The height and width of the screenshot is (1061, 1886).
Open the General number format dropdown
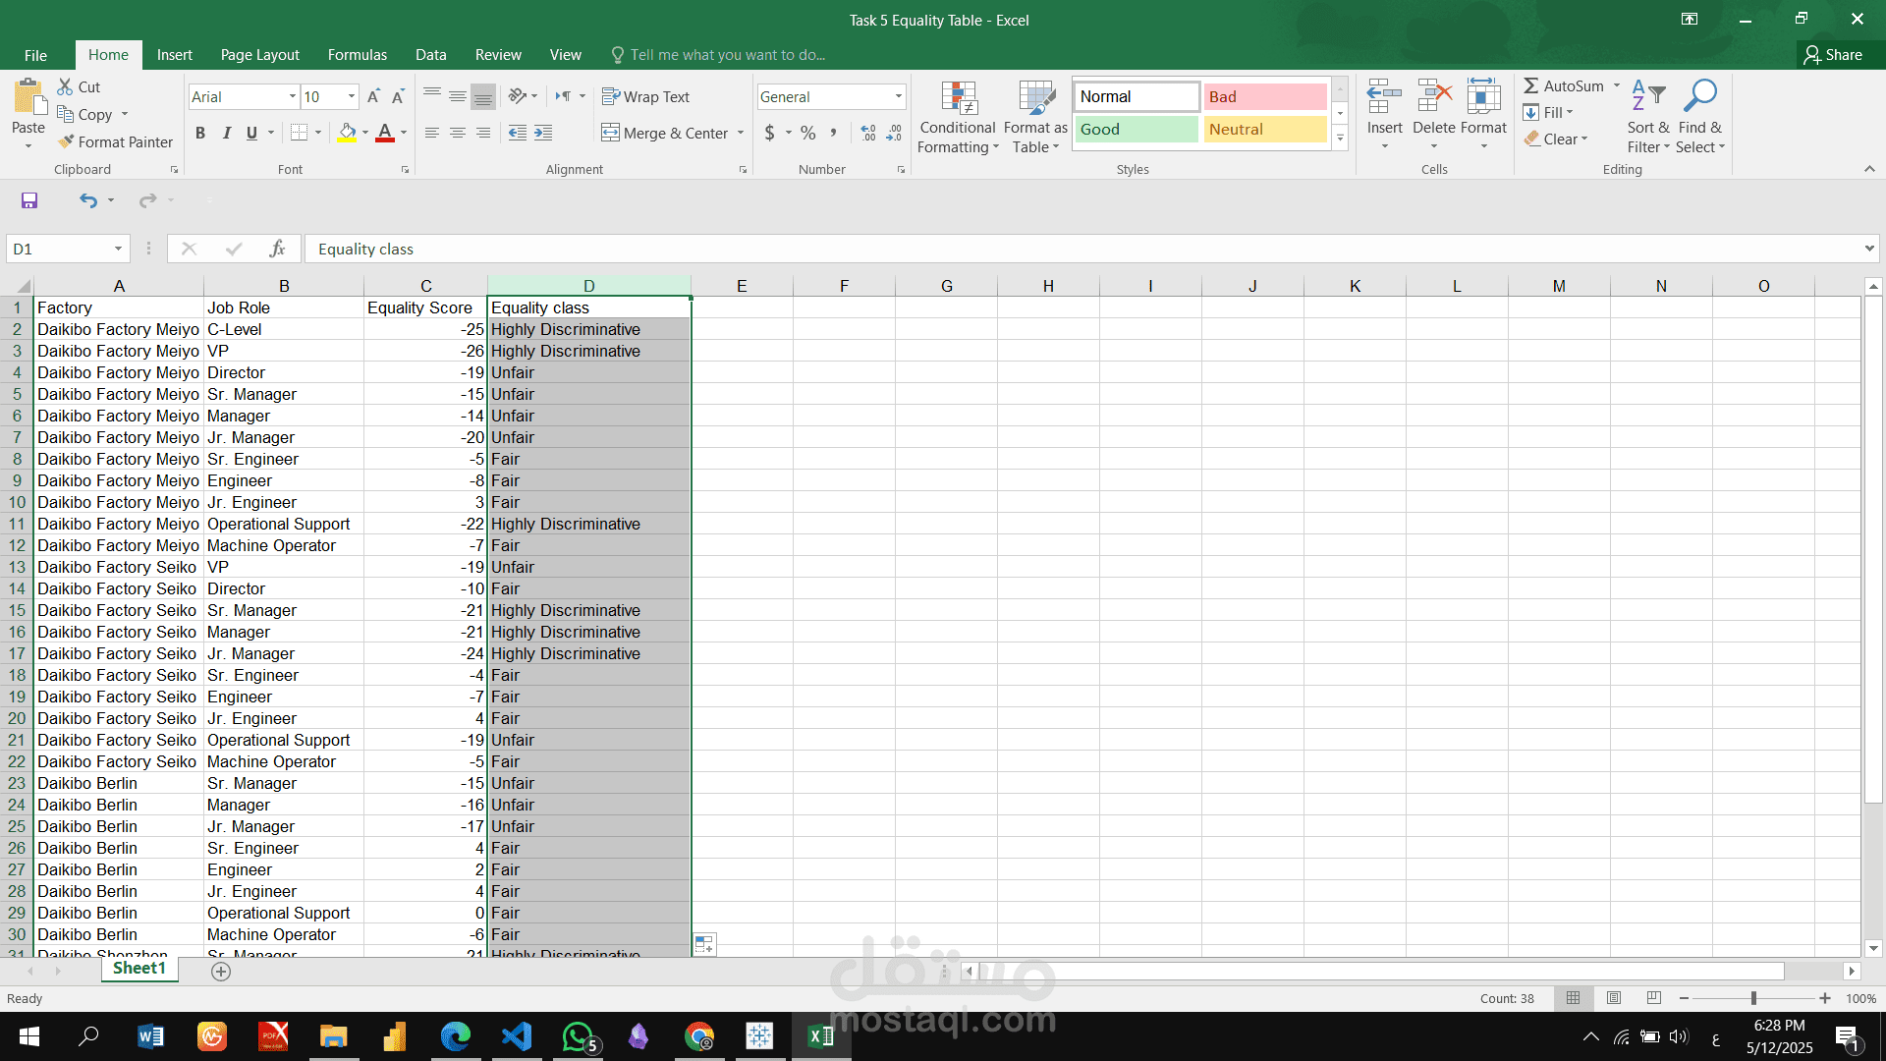tap(898, 96)
